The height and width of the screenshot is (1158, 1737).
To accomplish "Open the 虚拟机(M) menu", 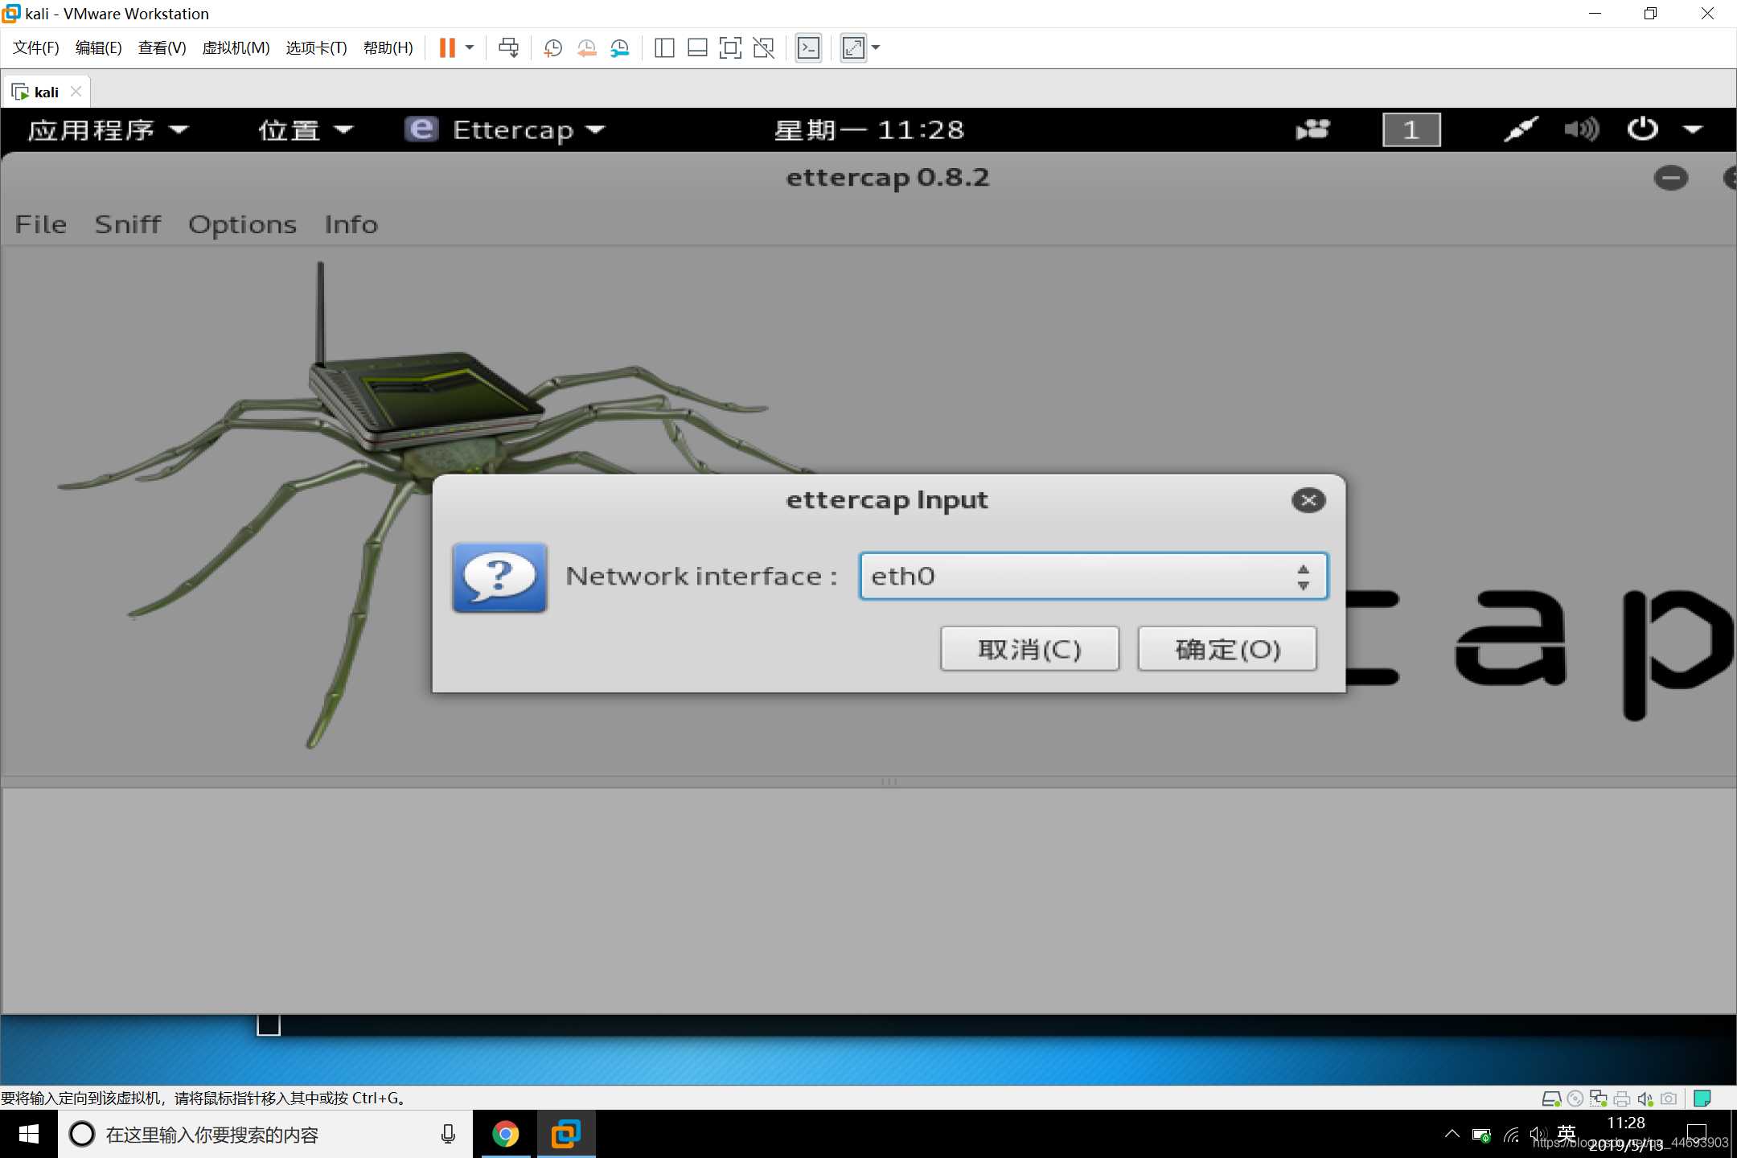I will tap(236, 48).
